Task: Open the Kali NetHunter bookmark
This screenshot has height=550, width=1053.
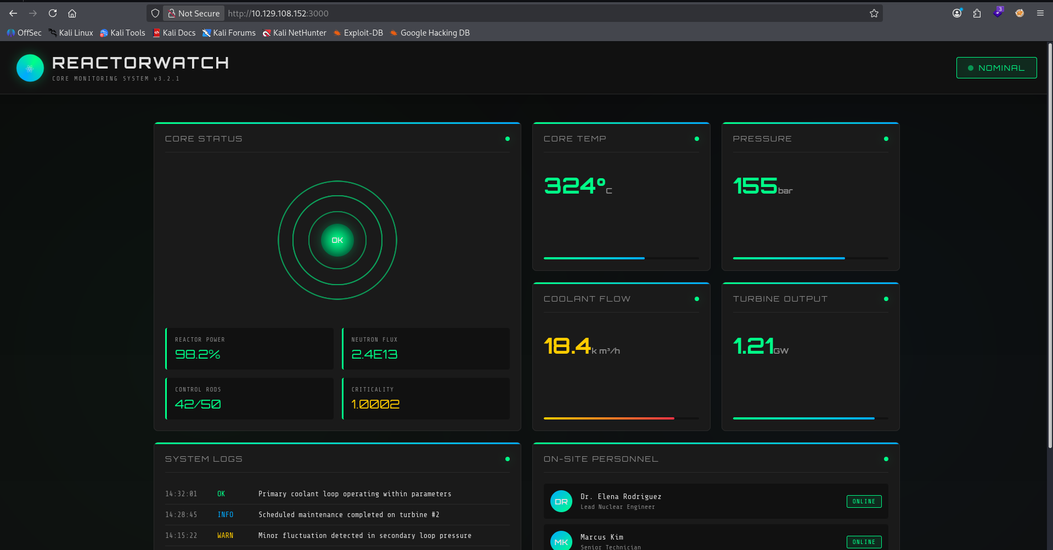Action: click(294, 33)
